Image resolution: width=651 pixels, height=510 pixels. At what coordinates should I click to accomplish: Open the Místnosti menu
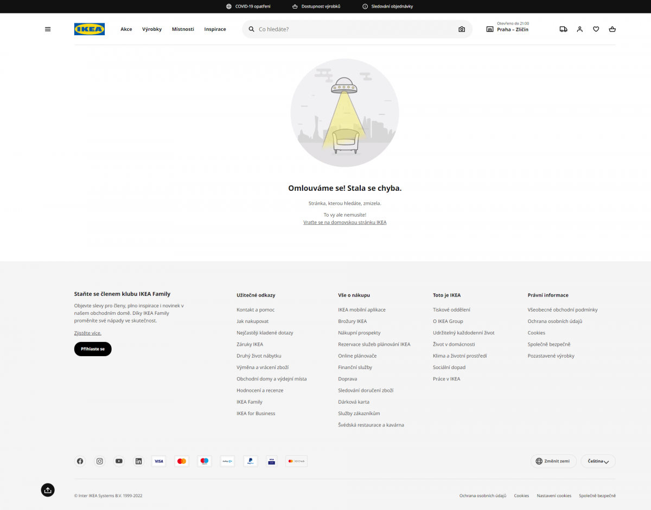[x=183, y=29]
